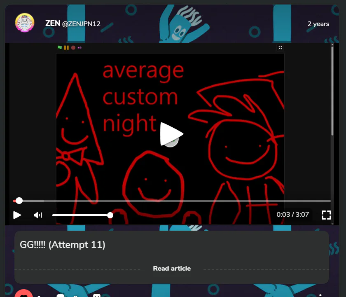Open the Read article link
Image resolution: width=346 pixels, height=297 pixels.
tap(172, 269)
